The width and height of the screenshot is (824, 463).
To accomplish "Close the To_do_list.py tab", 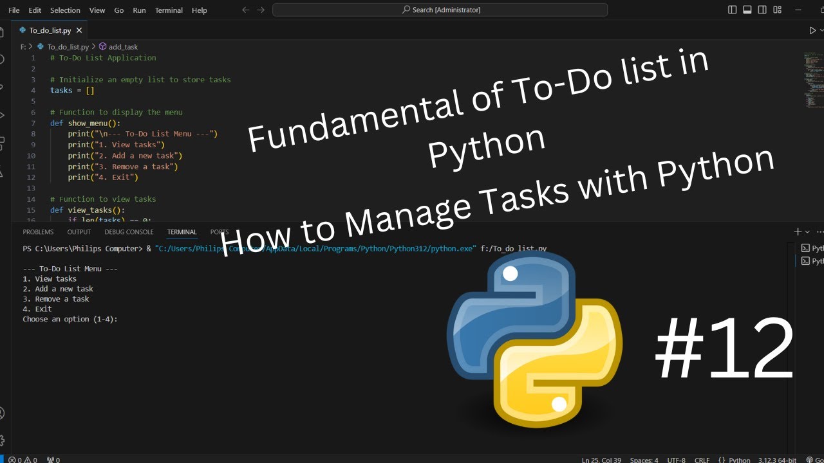I will coord(79,30).
